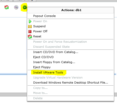Screen dimensions: 117x104
Task: Open Insert Floppy from Catalog
Action: click(54, 62)
